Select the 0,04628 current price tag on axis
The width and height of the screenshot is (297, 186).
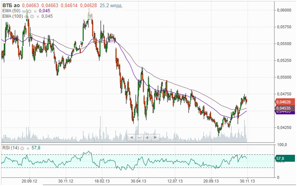coord(285,102)
